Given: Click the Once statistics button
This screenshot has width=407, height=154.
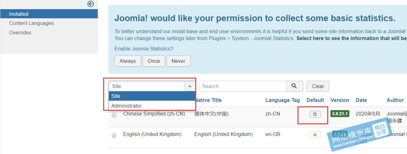Looking at the screenshot, I should click(x=154, y=61).
